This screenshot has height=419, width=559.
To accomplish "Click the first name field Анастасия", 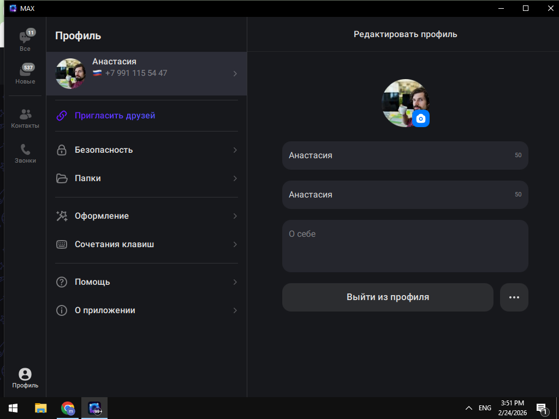I will tap(405, 155).
